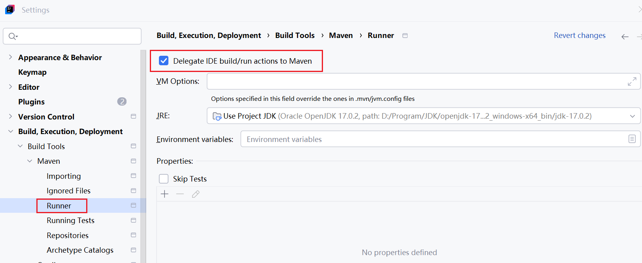The width and height of the screenshot is (642, 263).
Task: Click the back navigation arrow
Action: pyautogui.click(x=625, y=37)
